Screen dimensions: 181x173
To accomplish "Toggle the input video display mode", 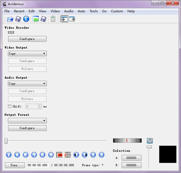I will pos(64,19).
